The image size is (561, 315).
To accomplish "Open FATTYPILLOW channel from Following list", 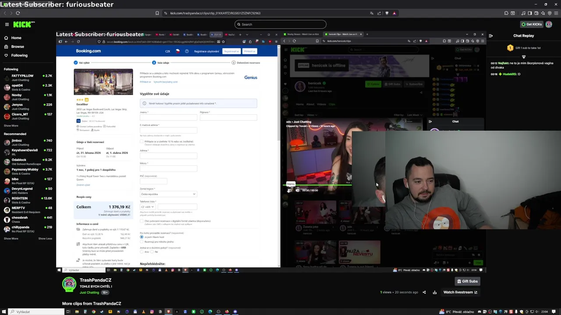I will 28,78.
